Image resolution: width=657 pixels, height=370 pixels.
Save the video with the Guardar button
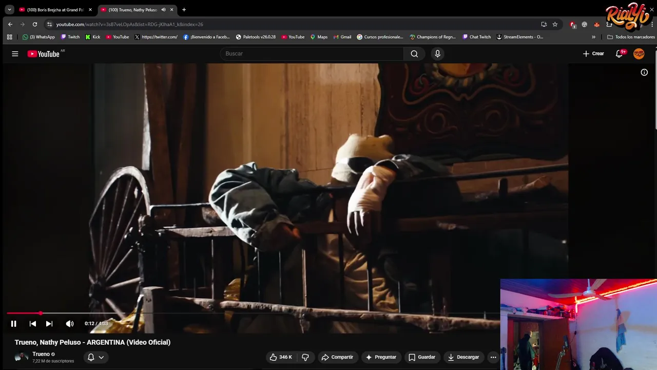[422, 357]
